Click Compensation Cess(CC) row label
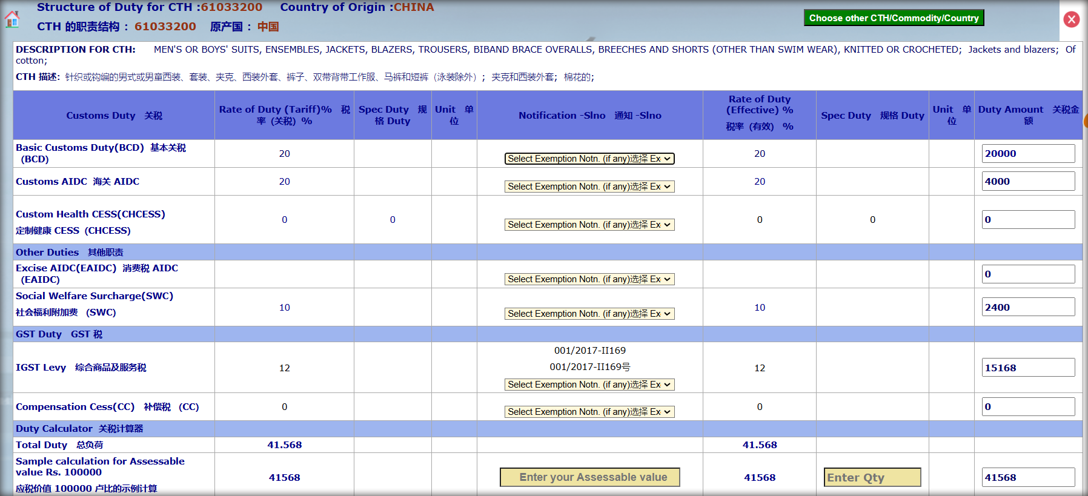Viewport: 1088px width, 496px height. [x=107, y=406]
